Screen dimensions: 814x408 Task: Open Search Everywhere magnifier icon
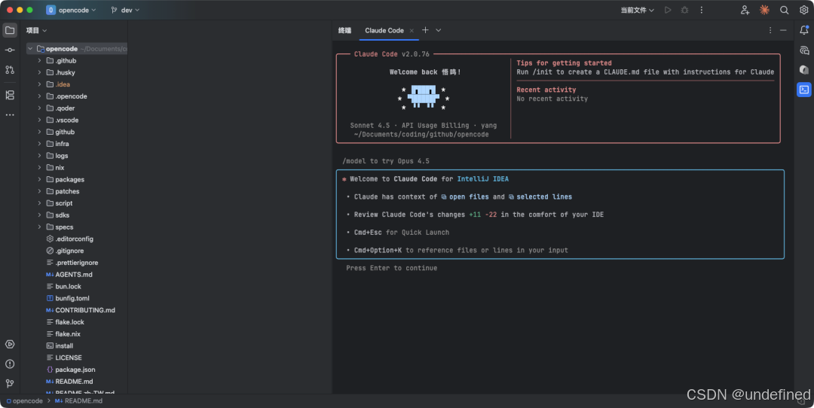pyautogui.click(x=785, y=10)
